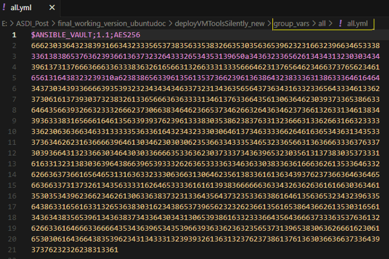The height and width of the screenshot is (259, 389).
Task: Click the YAML icon on all.yml tab
Action: [4, 7]
